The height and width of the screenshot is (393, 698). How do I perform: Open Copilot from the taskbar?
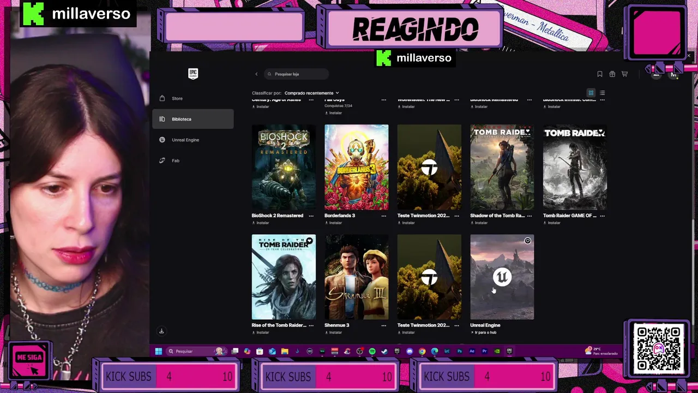pyautogui.click(x=248, y=351)
